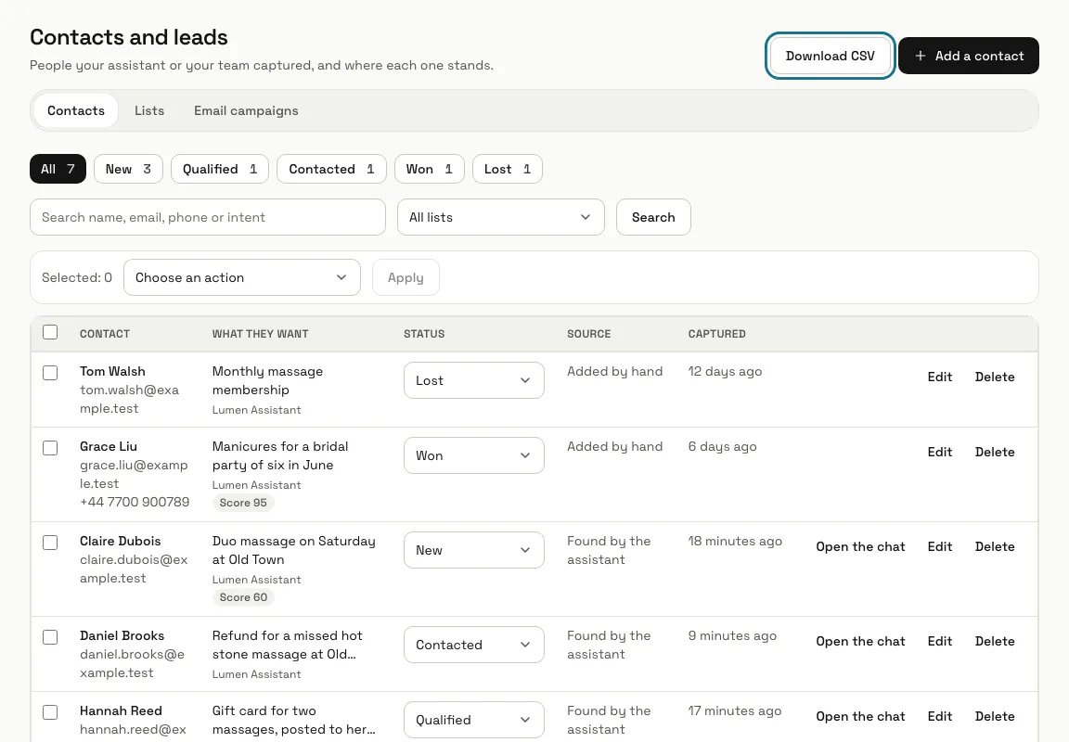Check the Hannah Reed row checkbox

50,712
